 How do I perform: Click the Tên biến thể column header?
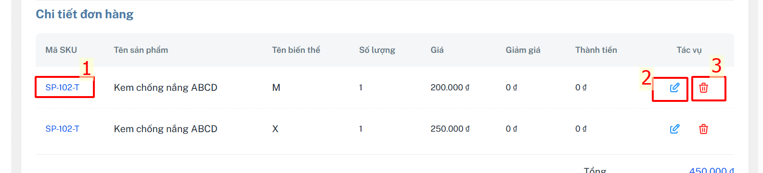(296, 50)
